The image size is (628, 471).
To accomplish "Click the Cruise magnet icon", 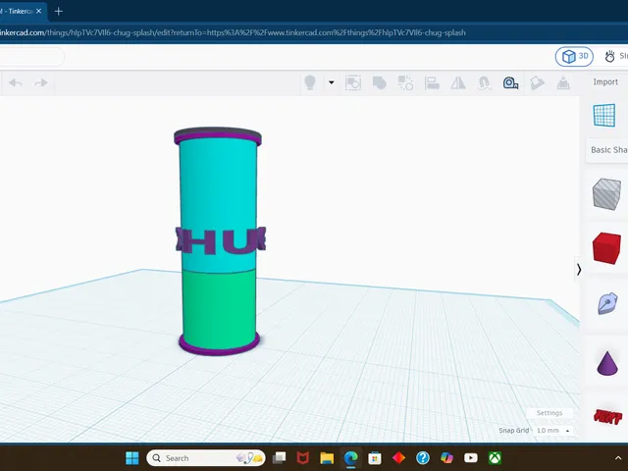I will pyautogui.click(x=484, y=82).
